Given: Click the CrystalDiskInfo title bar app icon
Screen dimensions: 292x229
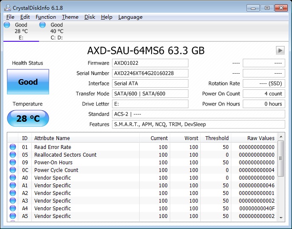Looking at the screenshot, I should (x=8, y=8).
